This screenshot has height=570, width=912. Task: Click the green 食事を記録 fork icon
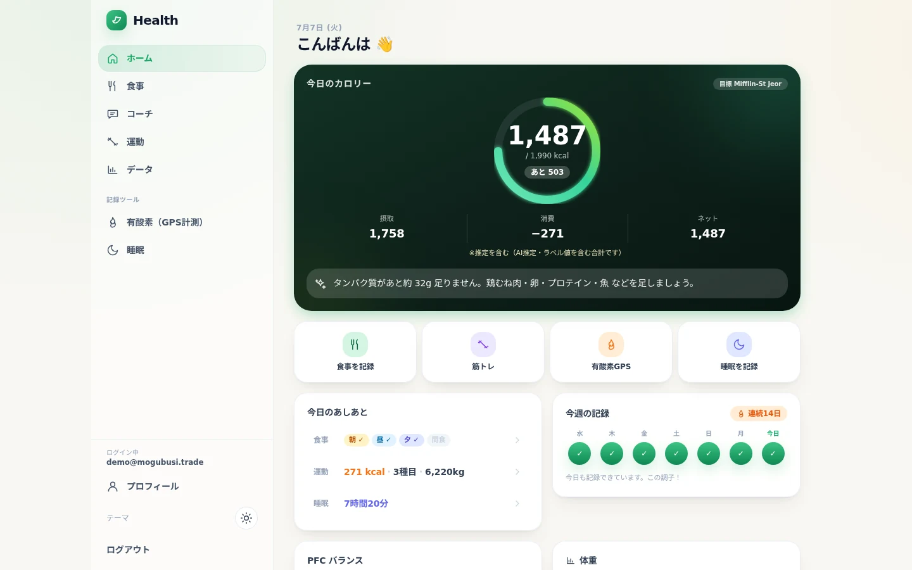coord(355,345)
